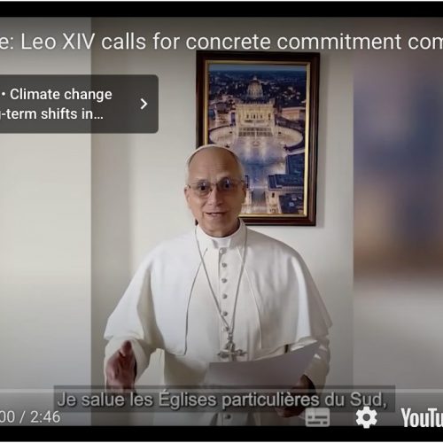Jump to the start of the progress bar

coord(1,390)
